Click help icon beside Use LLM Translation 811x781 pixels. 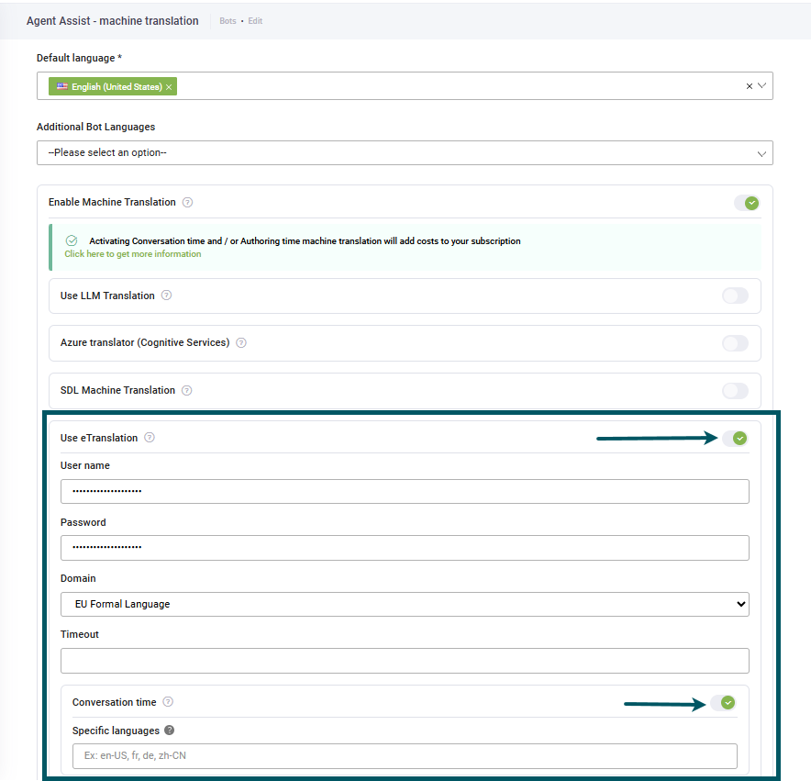(166, 296)
